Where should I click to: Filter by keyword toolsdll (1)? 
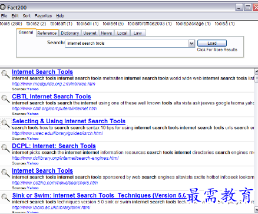[88, 24]
